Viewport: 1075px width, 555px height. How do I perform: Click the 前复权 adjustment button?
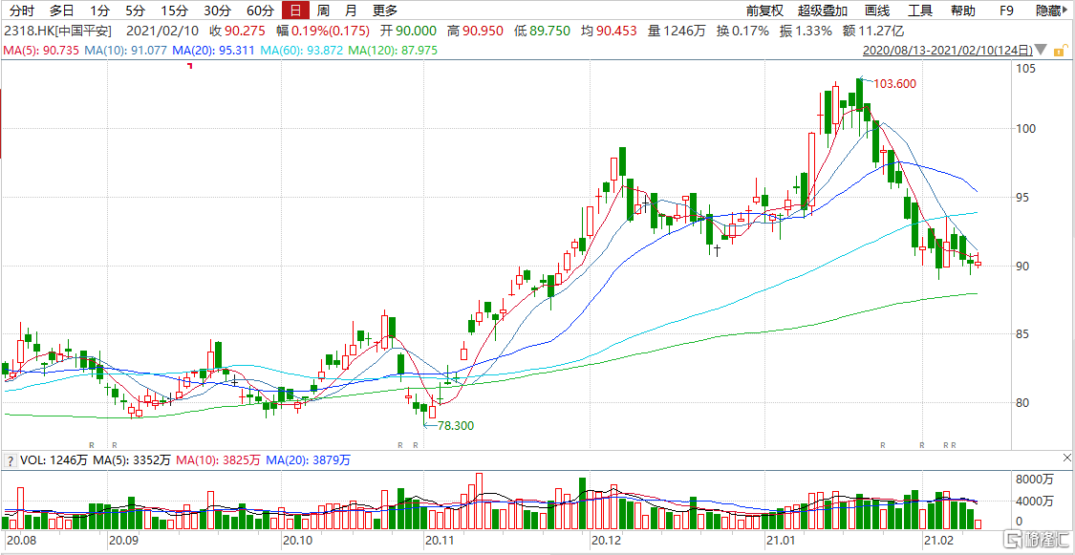(764, 11)
